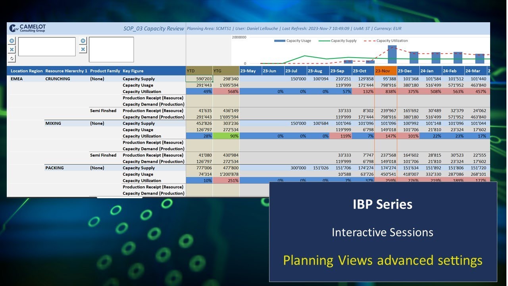Image resolution: width=508 pixels, height=286 pixels.
Task: Click the PACKING resource row label
Action: tap(55, 168)
